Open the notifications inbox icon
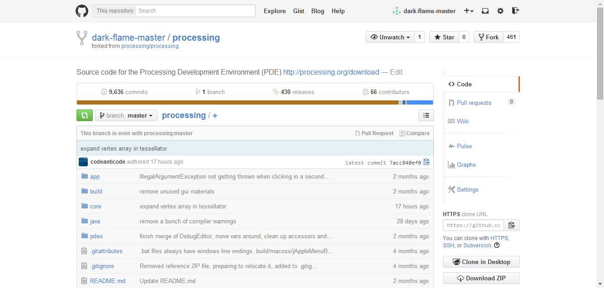 (x=485, y=11)
